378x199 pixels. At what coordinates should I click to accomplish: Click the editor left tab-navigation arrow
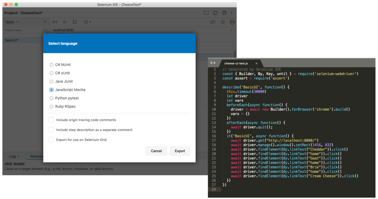coord(211,63)
